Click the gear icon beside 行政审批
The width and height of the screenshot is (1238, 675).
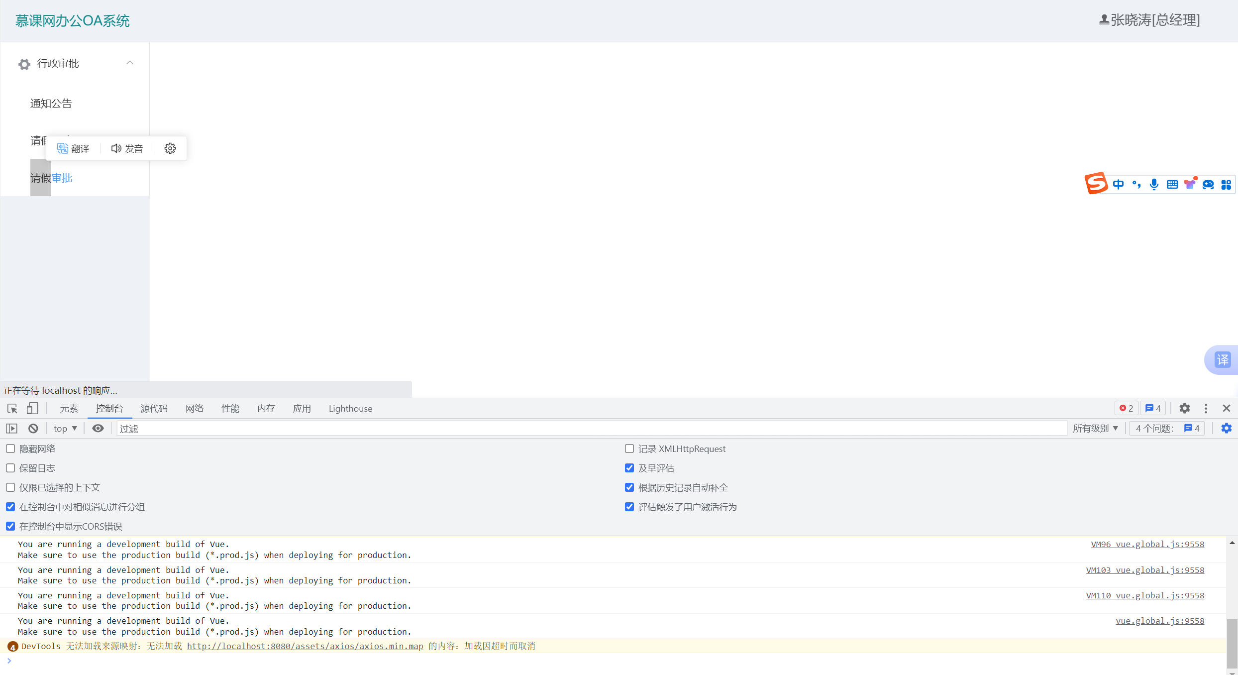click(24, 64)
